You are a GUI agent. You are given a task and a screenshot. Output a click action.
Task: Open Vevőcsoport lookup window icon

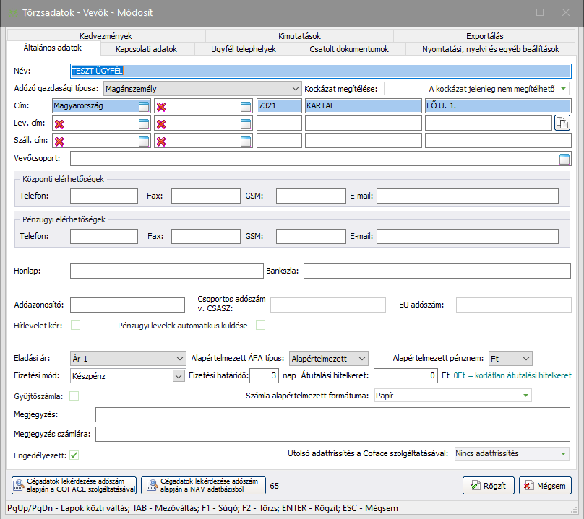(564, 159)
